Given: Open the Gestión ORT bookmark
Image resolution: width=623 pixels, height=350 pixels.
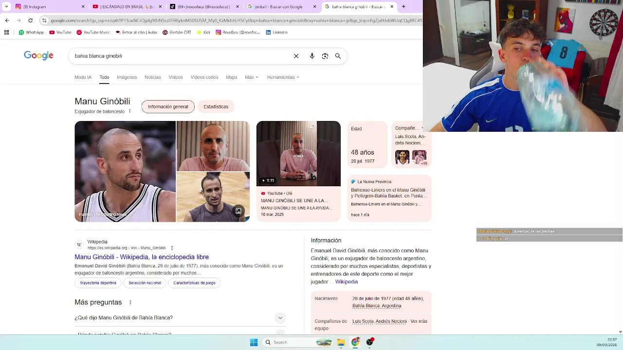Looking at the screenshot, I should coord(177,33).
